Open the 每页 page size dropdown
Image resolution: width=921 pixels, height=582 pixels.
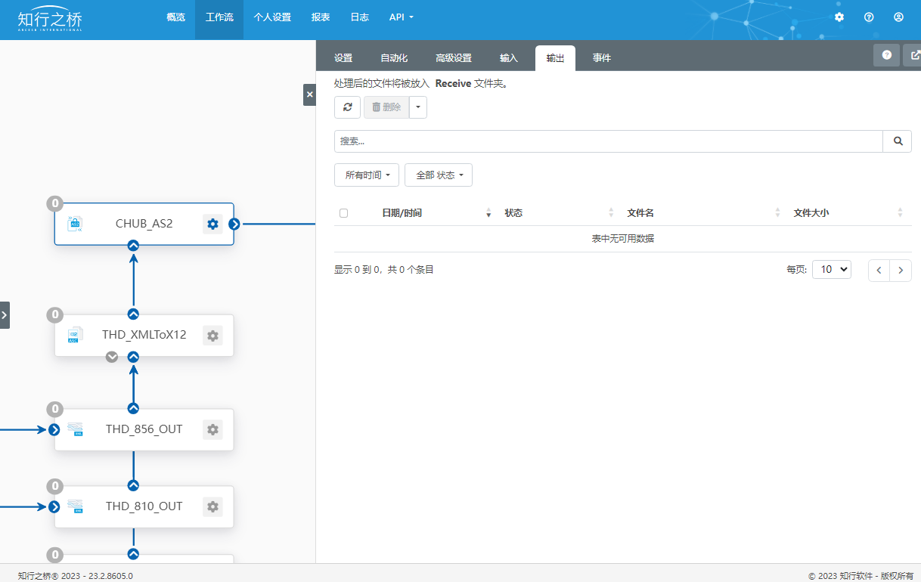832,269
